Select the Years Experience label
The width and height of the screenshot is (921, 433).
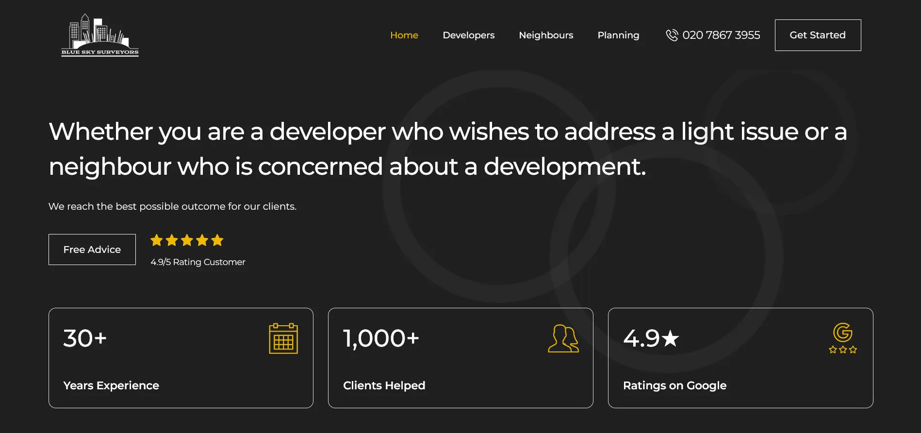tap(111, 385)
